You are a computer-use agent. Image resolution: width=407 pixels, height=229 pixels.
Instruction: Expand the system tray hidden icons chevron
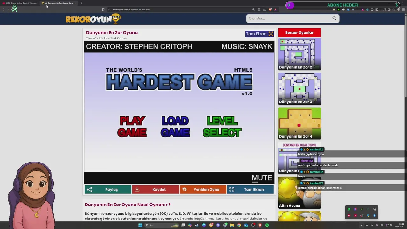pyautogui.click(x=361, y=225)
